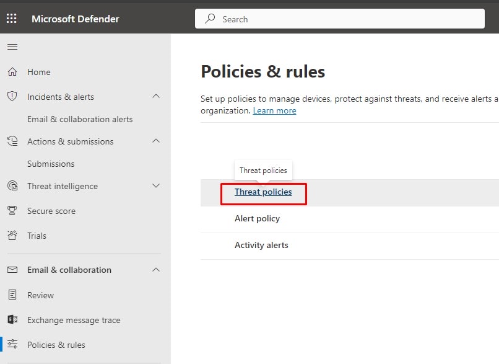Open the app launcher waffle icon

point(12,19)
